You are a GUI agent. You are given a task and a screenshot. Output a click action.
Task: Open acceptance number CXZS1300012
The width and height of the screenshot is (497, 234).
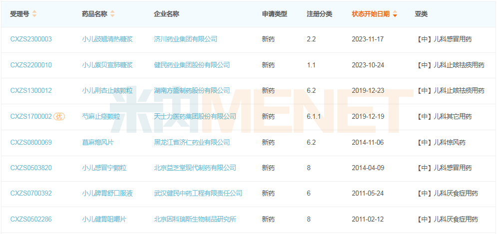tap(31, 91)
